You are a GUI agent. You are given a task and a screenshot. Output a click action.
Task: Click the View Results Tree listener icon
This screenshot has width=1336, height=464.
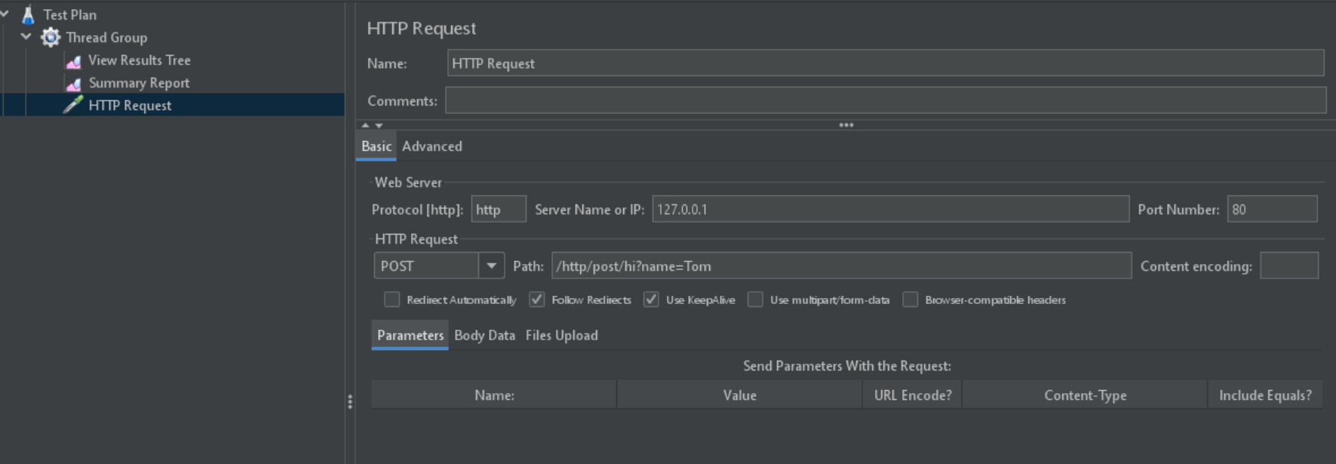(73, 60)
